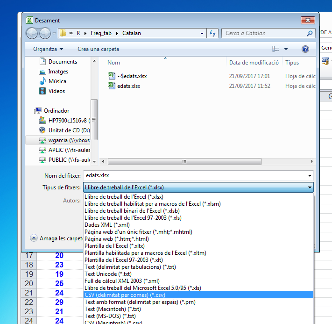Image resolution: width=332 pixels, height=324 pixels.
Task: Click the refresh icon next to address bar
Action: point(212,33)
